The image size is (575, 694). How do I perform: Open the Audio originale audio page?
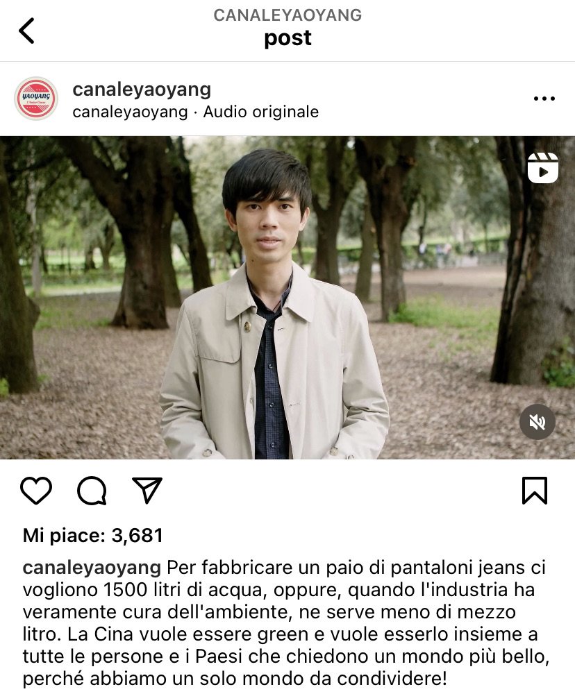point(261,112)
